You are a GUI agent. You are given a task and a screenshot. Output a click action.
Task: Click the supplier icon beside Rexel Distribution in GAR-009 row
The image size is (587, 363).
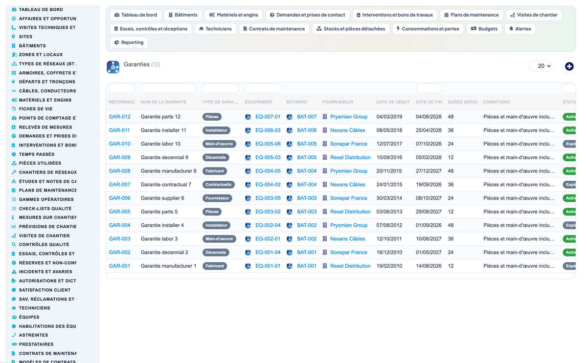click(325, 157)
